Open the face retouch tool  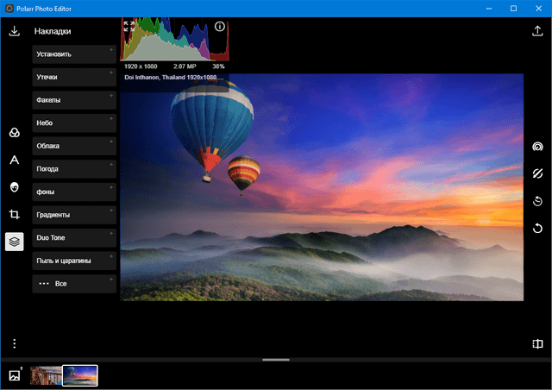click(14, 187)
